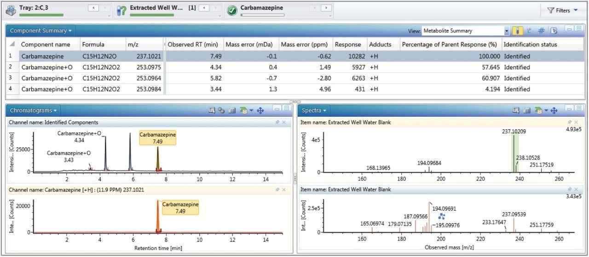Screen dimensions: 589x257
Task: Click the Tray progress bar
Action: click(41, 15)
